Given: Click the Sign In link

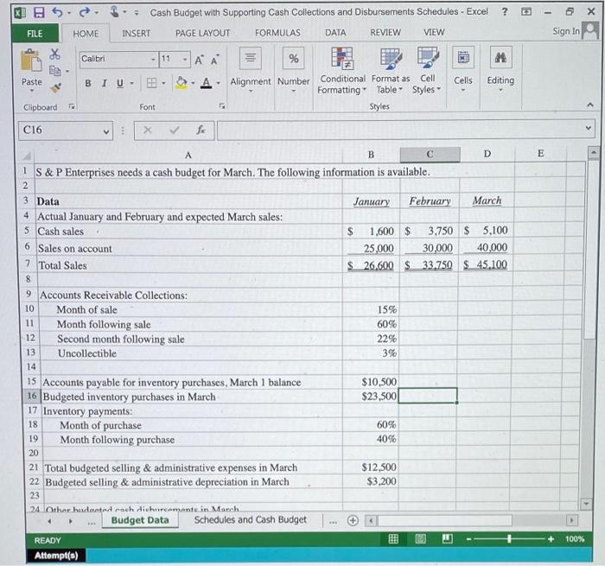Looking at the screenshot, I should coord(565,31).
